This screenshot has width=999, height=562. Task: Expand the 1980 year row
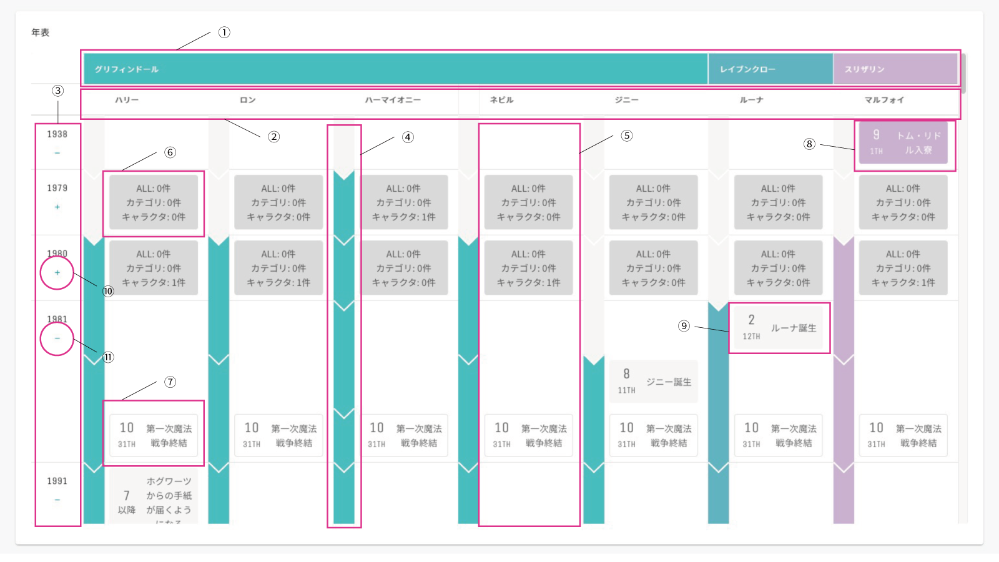click(57, 273)
